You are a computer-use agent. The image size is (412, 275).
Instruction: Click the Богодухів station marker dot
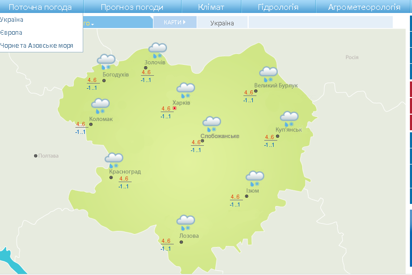pyautogui.click(x=104, y=80)
